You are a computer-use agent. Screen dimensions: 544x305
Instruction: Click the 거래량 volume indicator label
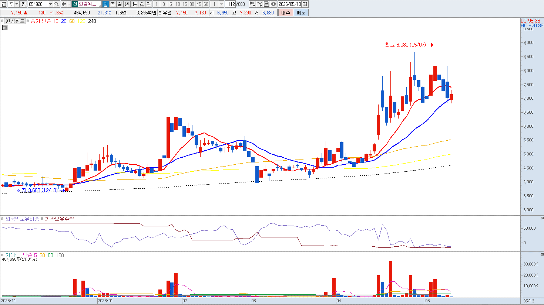pyautogui.click(x=13, y=255)
